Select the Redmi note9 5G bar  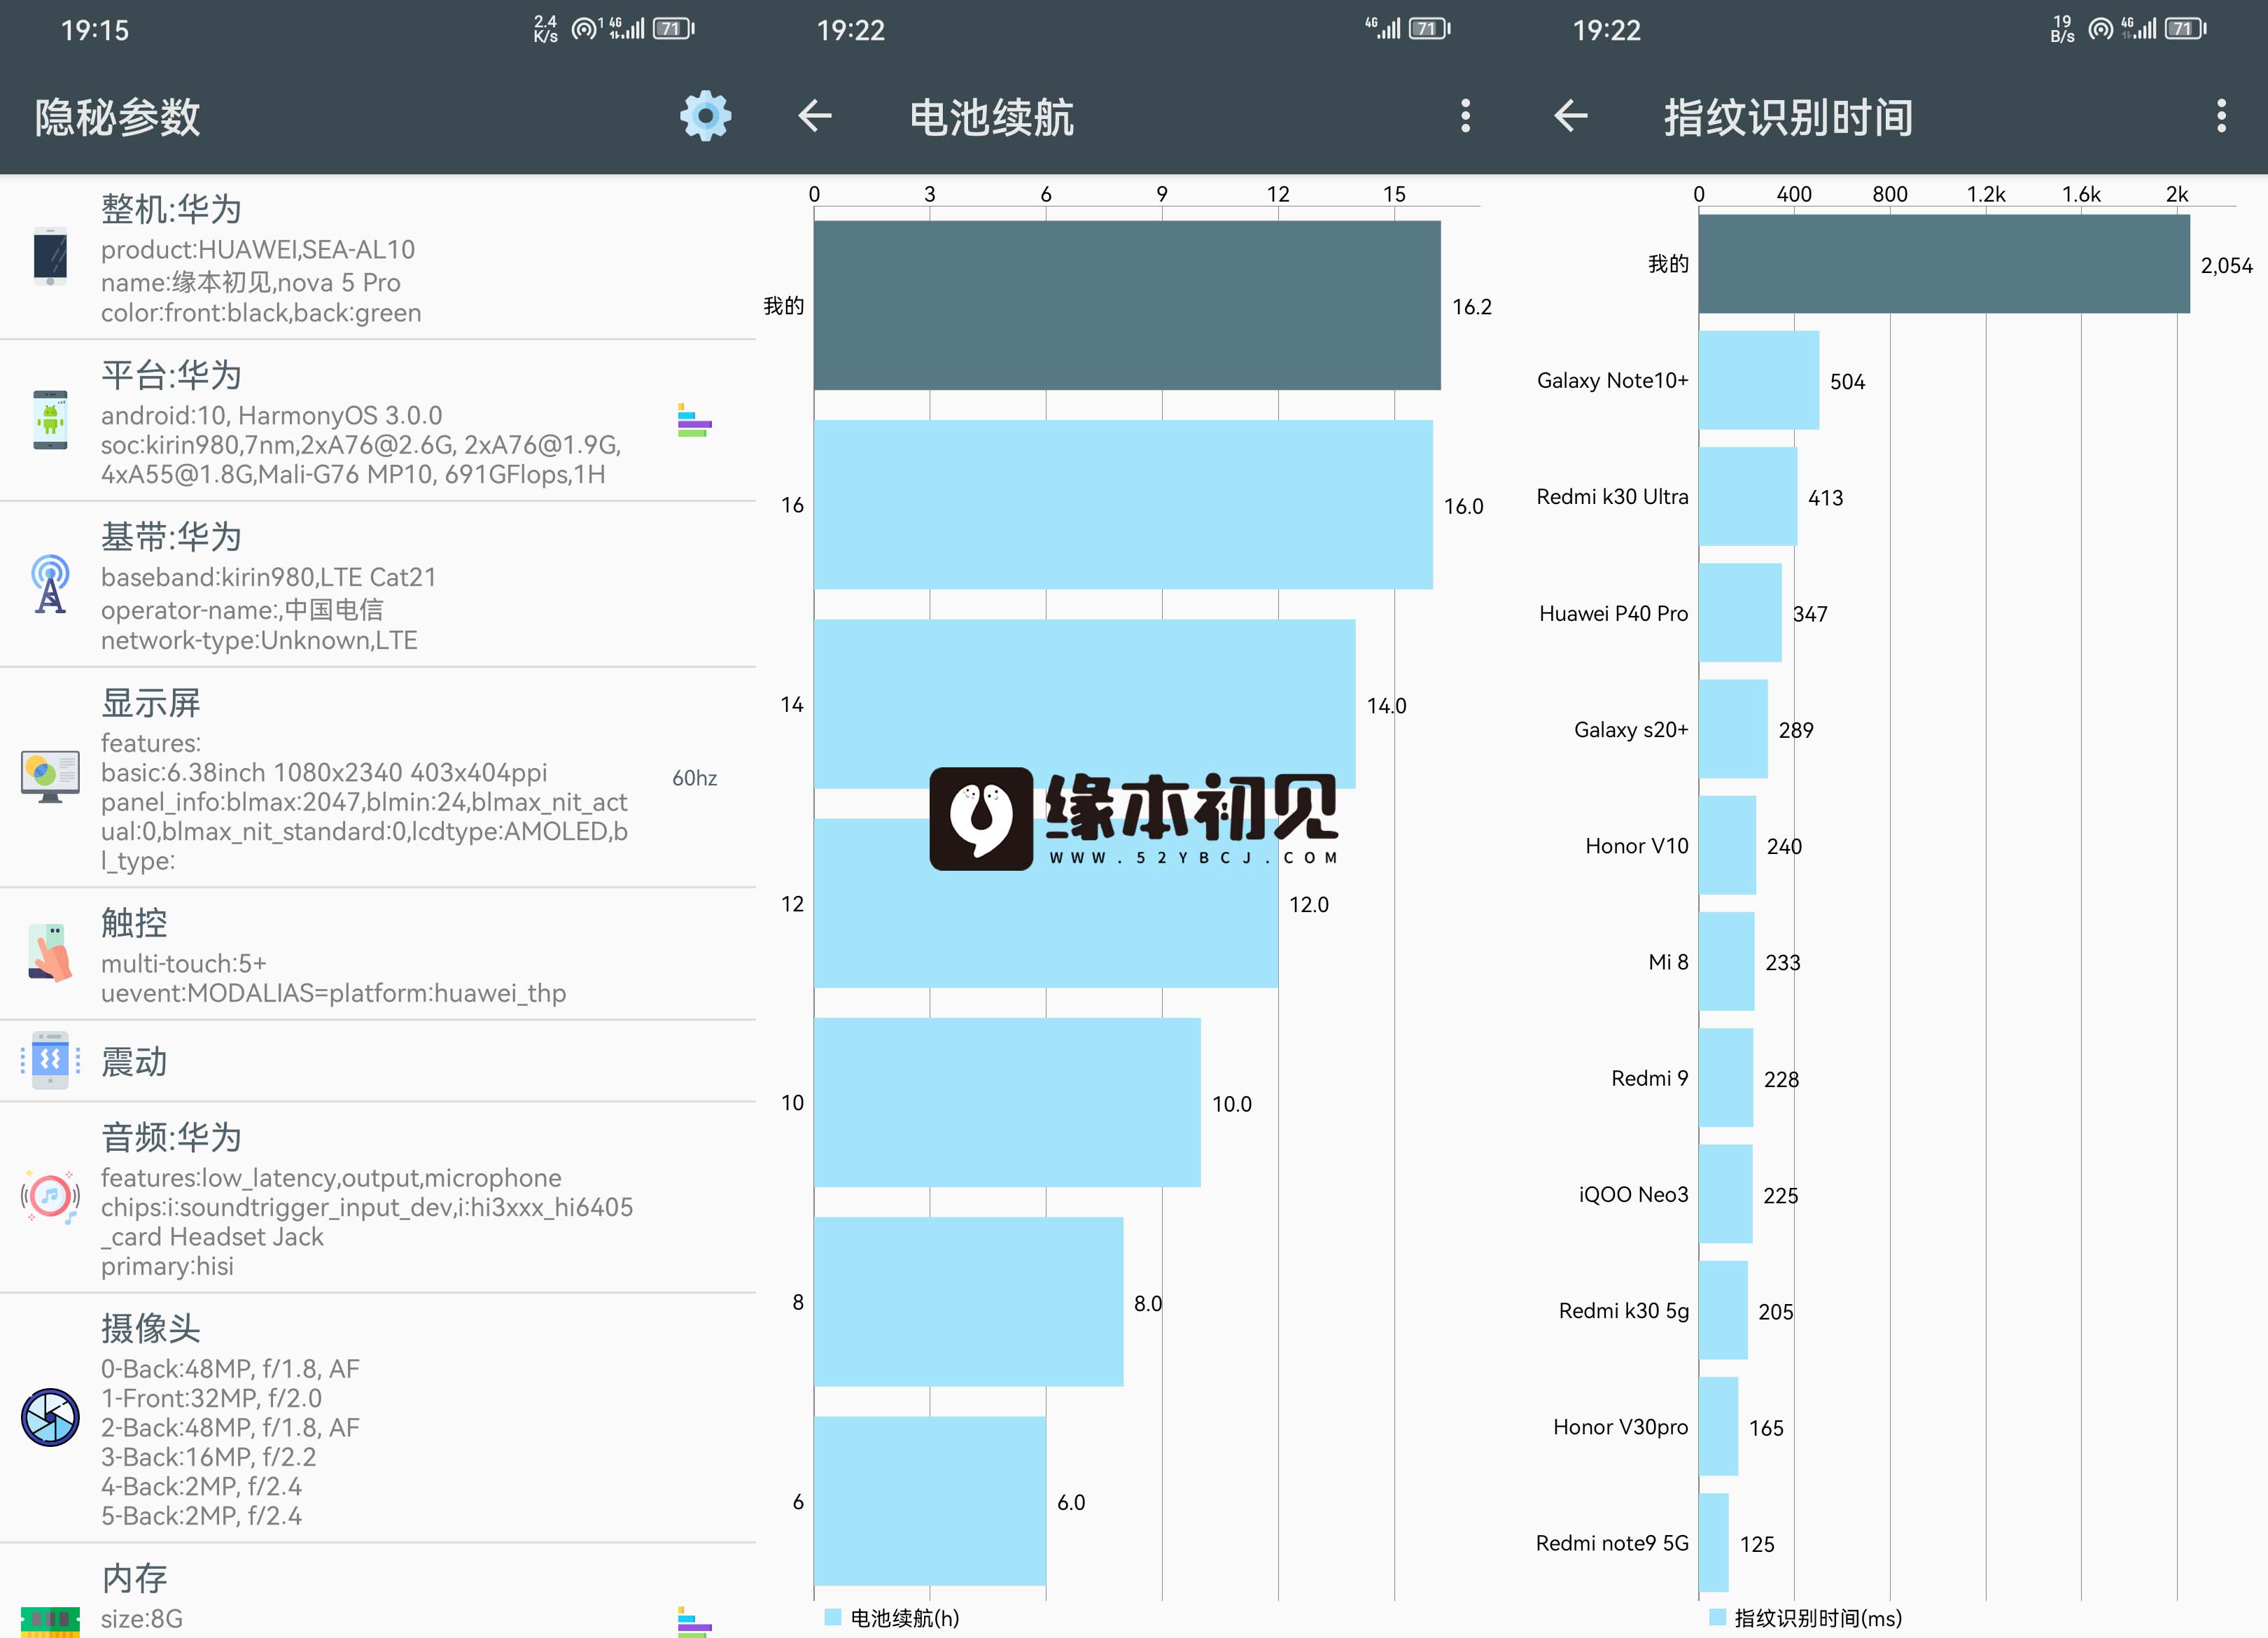coord(1714,1542)
